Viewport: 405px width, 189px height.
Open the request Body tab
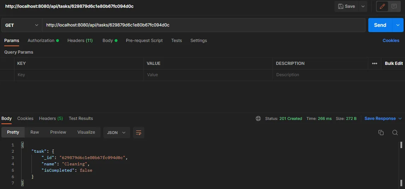click(110, 41)
